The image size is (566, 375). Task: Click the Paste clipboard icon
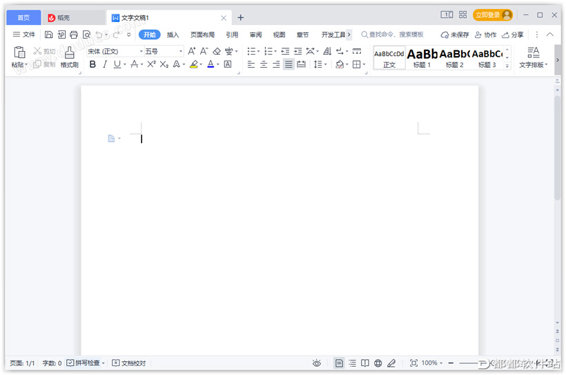tap(19, 52)
